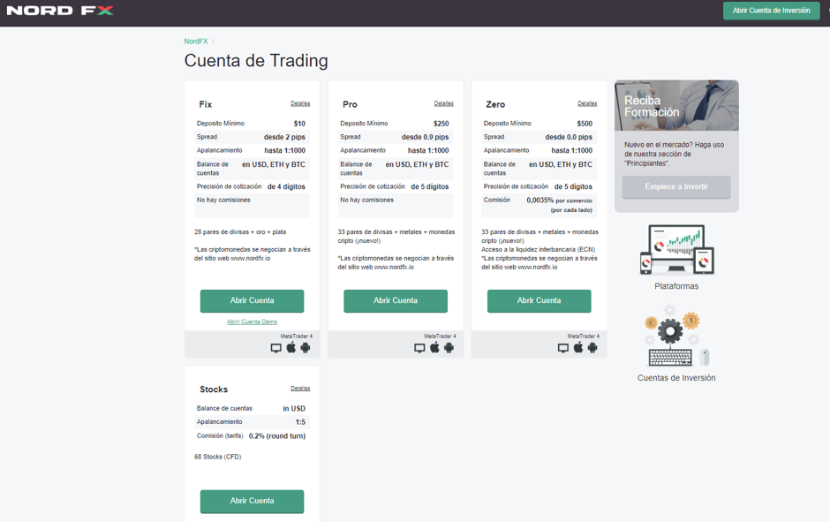Click the Android icon in the Fix card
This screenshot has height=522, width=830.
(x=305, y=347)
